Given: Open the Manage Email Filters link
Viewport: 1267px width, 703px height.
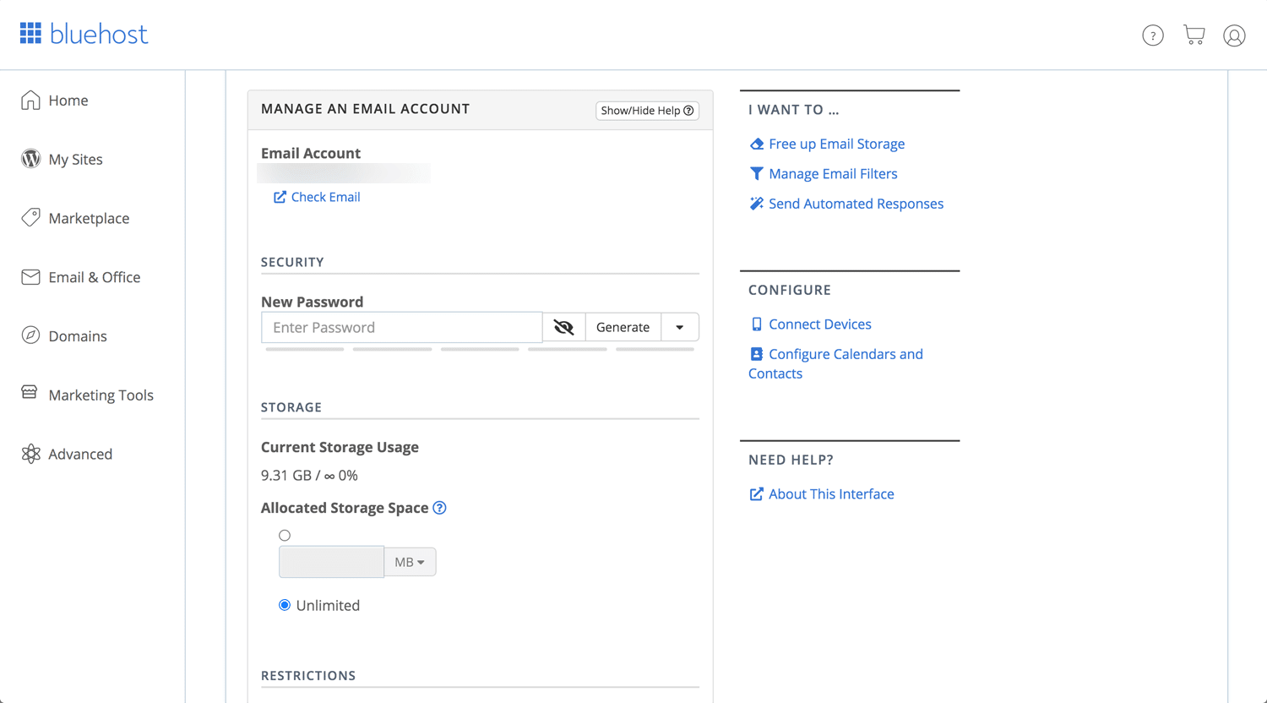Looking at the screenshot, I should 833,173.
